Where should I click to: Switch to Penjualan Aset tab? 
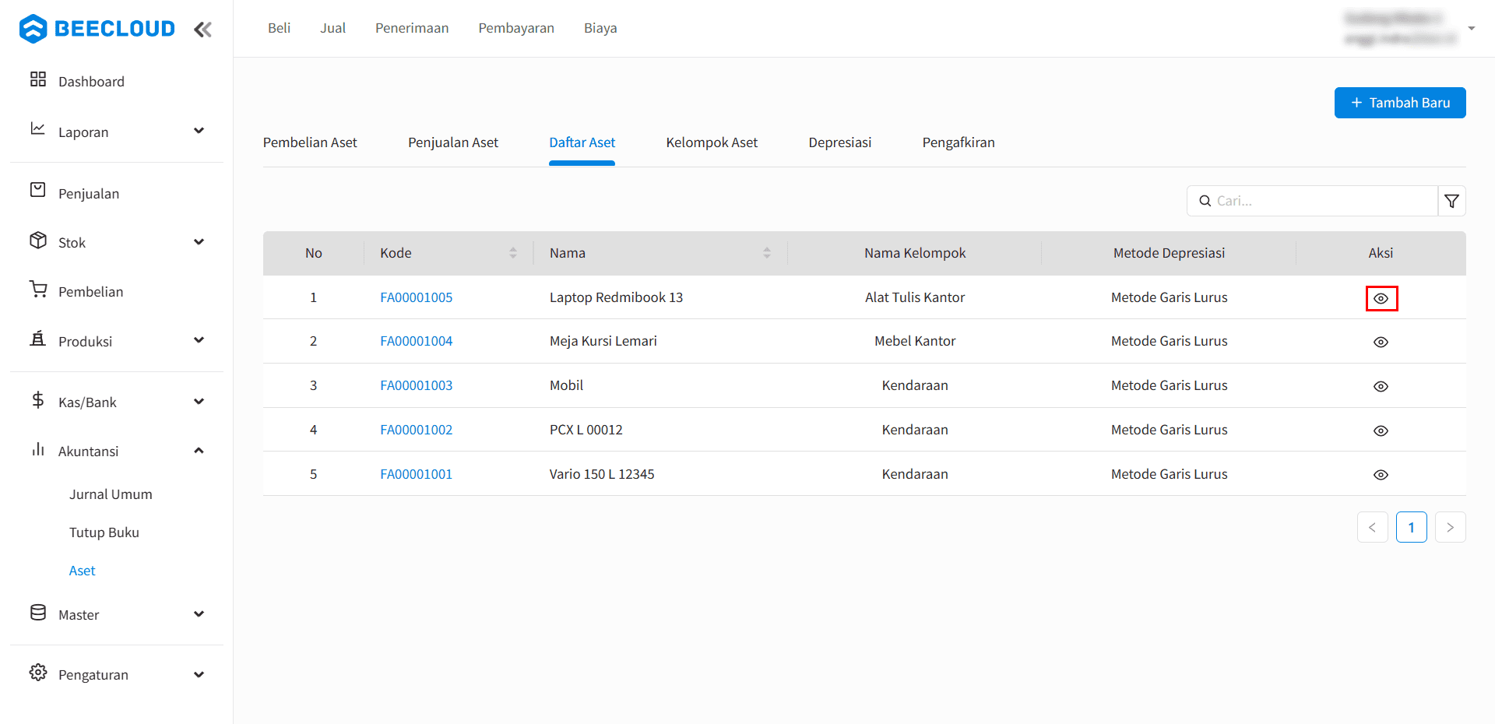point(453,142)
